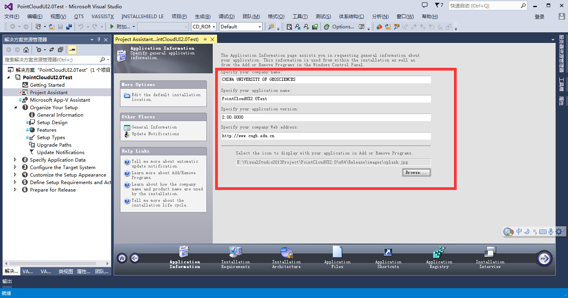Open the start debugging dropdown arrow
The width and height of the screenshot is (568, 298).
(x=133, y=27)
